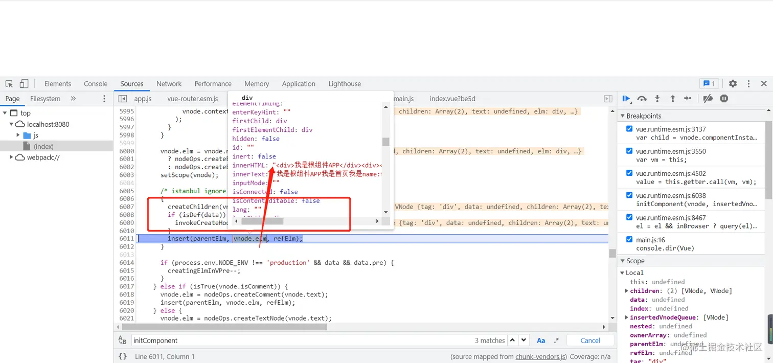Open the Performance tab
Image resolution: width=773 pixels, height=363 pixels.
213,84
